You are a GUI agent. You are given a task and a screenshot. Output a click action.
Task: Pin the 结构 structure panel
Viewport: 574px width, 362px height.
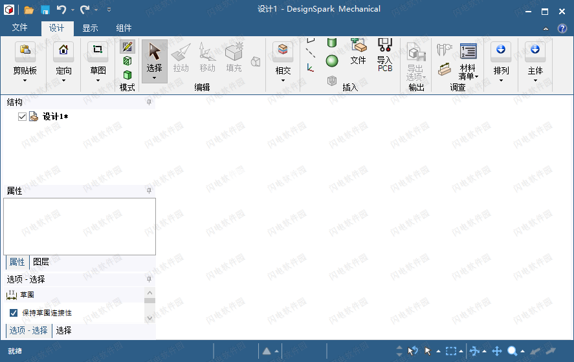coord(149,102)
